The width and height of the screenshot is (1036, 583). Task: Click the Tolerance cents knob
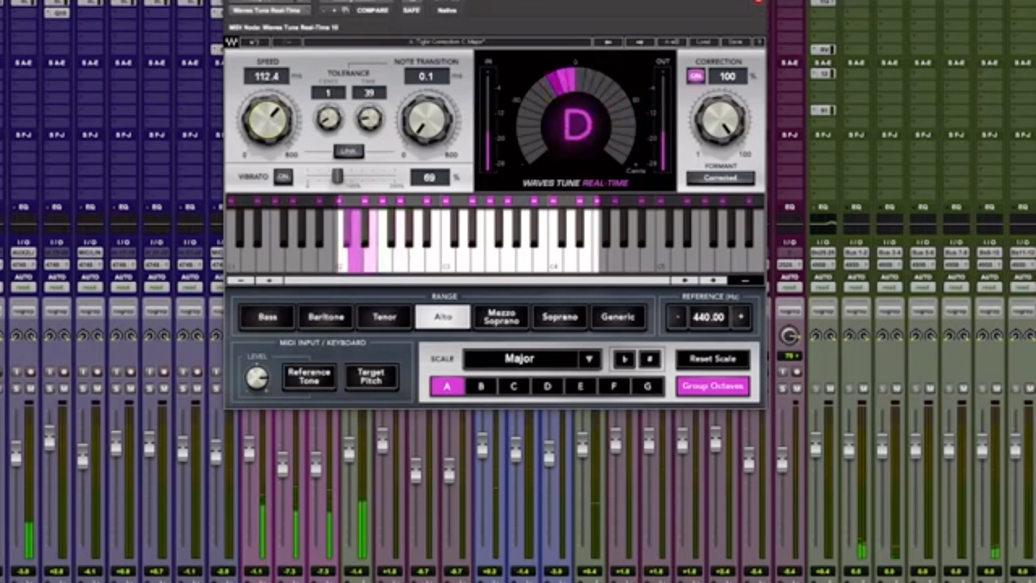point(329,118)
